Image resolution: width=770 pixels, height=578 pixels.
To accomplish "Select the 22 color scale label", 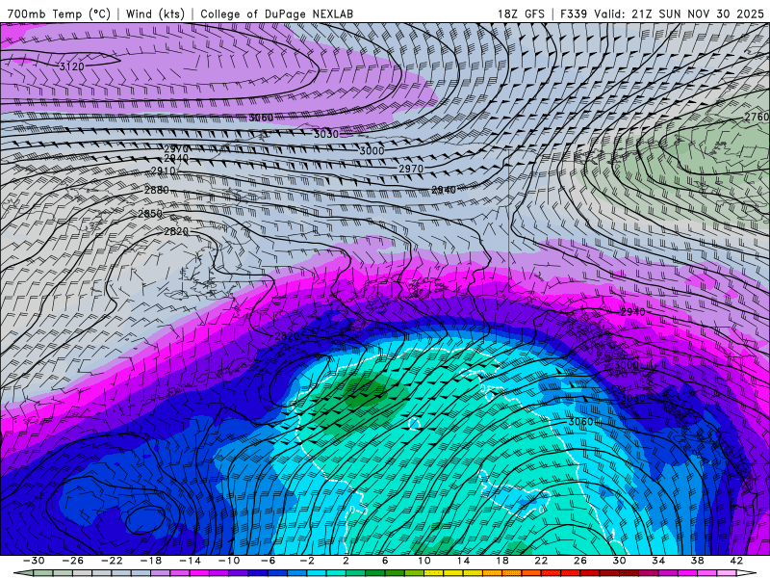I will pos(541,561).
